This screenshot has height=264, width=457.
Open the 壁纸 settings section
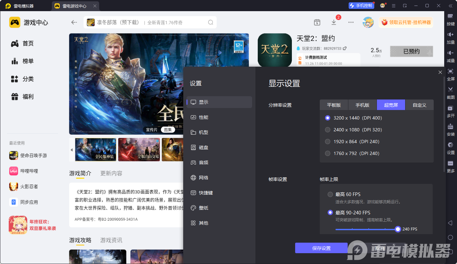pos(219,208)
